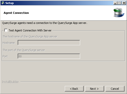
Task: Click the 'Agent Connection' page heading
Action: tap(16, 13)
